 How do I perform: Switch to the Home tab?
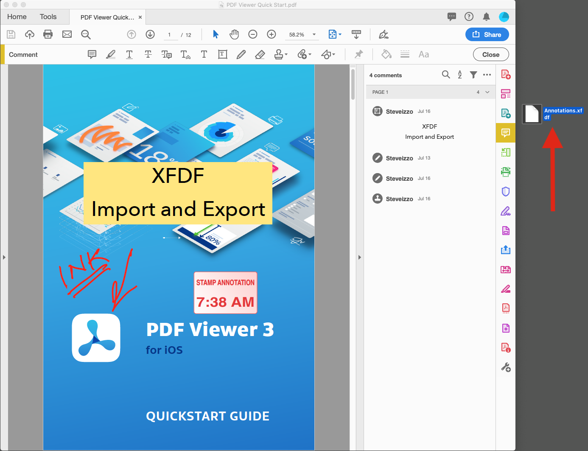pos(17,17)
